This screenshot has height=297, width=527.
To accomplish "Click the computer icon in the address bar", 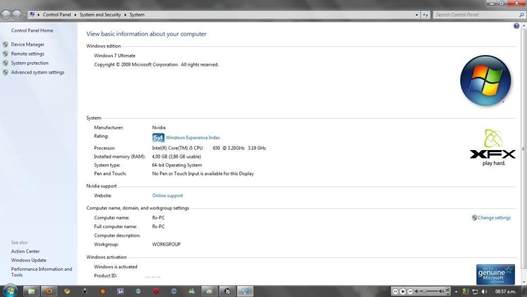I will [32, 14].
